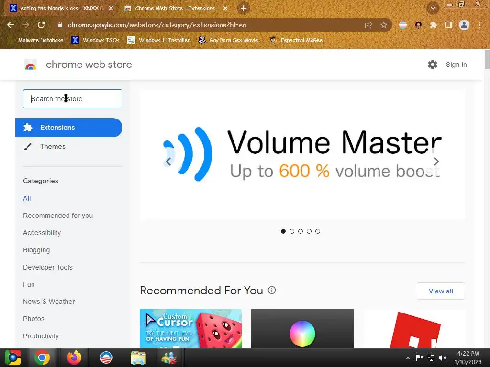
Task: Switch to the first XNXX browser tab
Action: tap(61, 9)
